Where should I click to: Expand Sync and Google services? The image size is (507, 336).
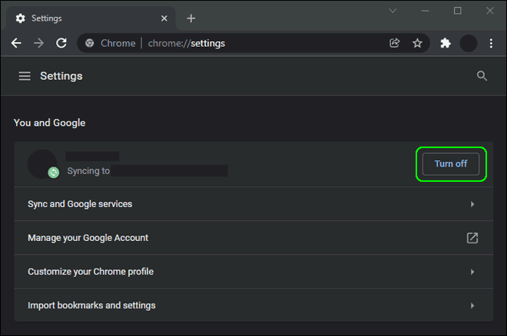click(x=253, y=204)
